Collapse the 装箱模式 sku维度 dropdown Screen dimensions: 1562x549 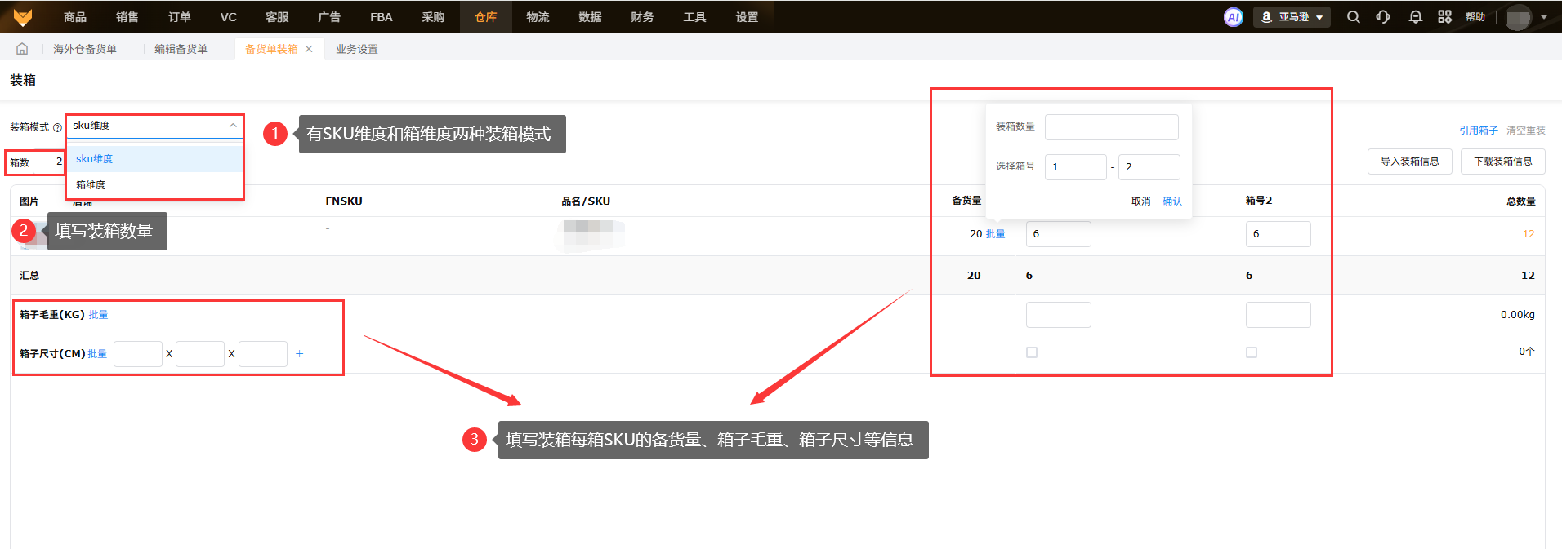tap(154, 126)
